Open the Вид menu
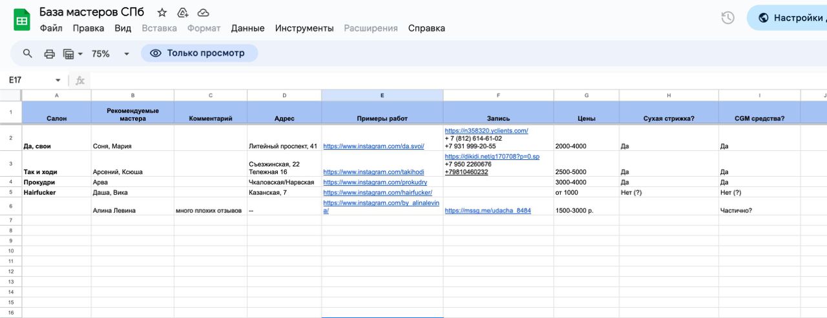This screenshot has width=827, height=318. coord(123,28)
